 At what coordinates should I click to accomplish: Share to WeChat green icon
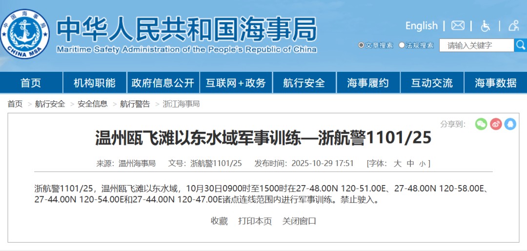point(481,124)
